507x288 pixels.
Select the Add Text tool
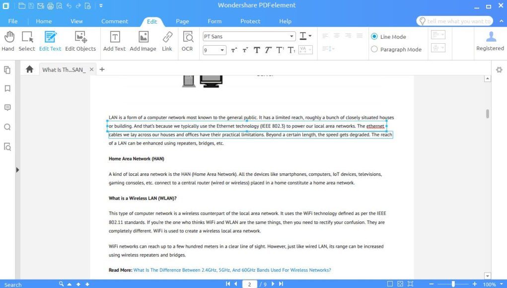[114, 40]
